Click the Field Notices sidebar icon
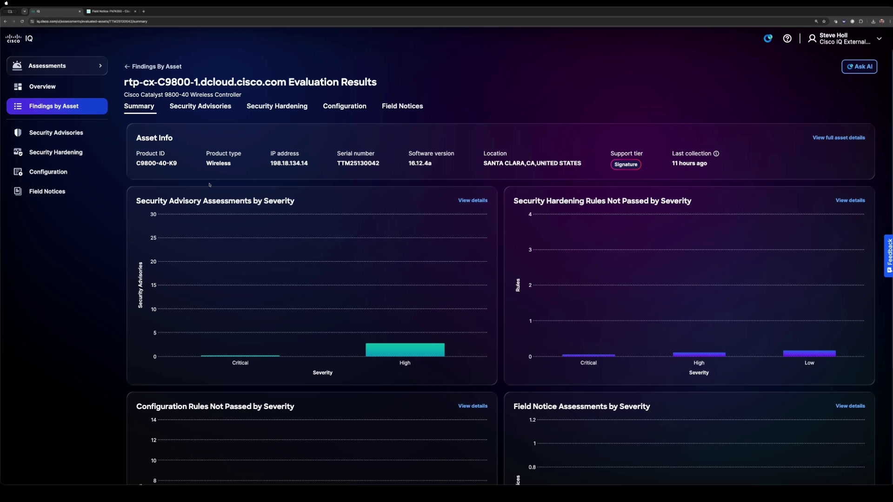 [x=18, y=191]
